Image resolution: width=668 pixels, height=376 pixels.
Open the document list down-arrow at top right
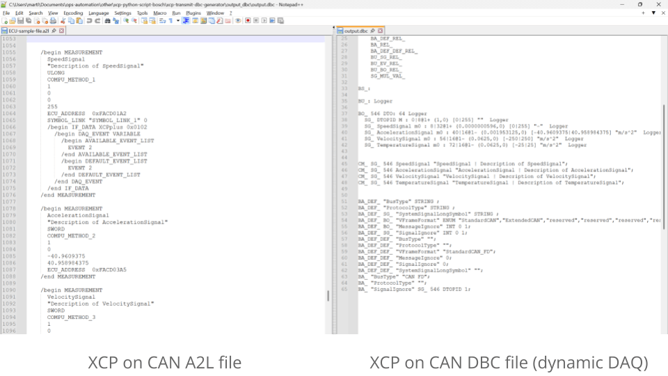(x=653, y=13)
